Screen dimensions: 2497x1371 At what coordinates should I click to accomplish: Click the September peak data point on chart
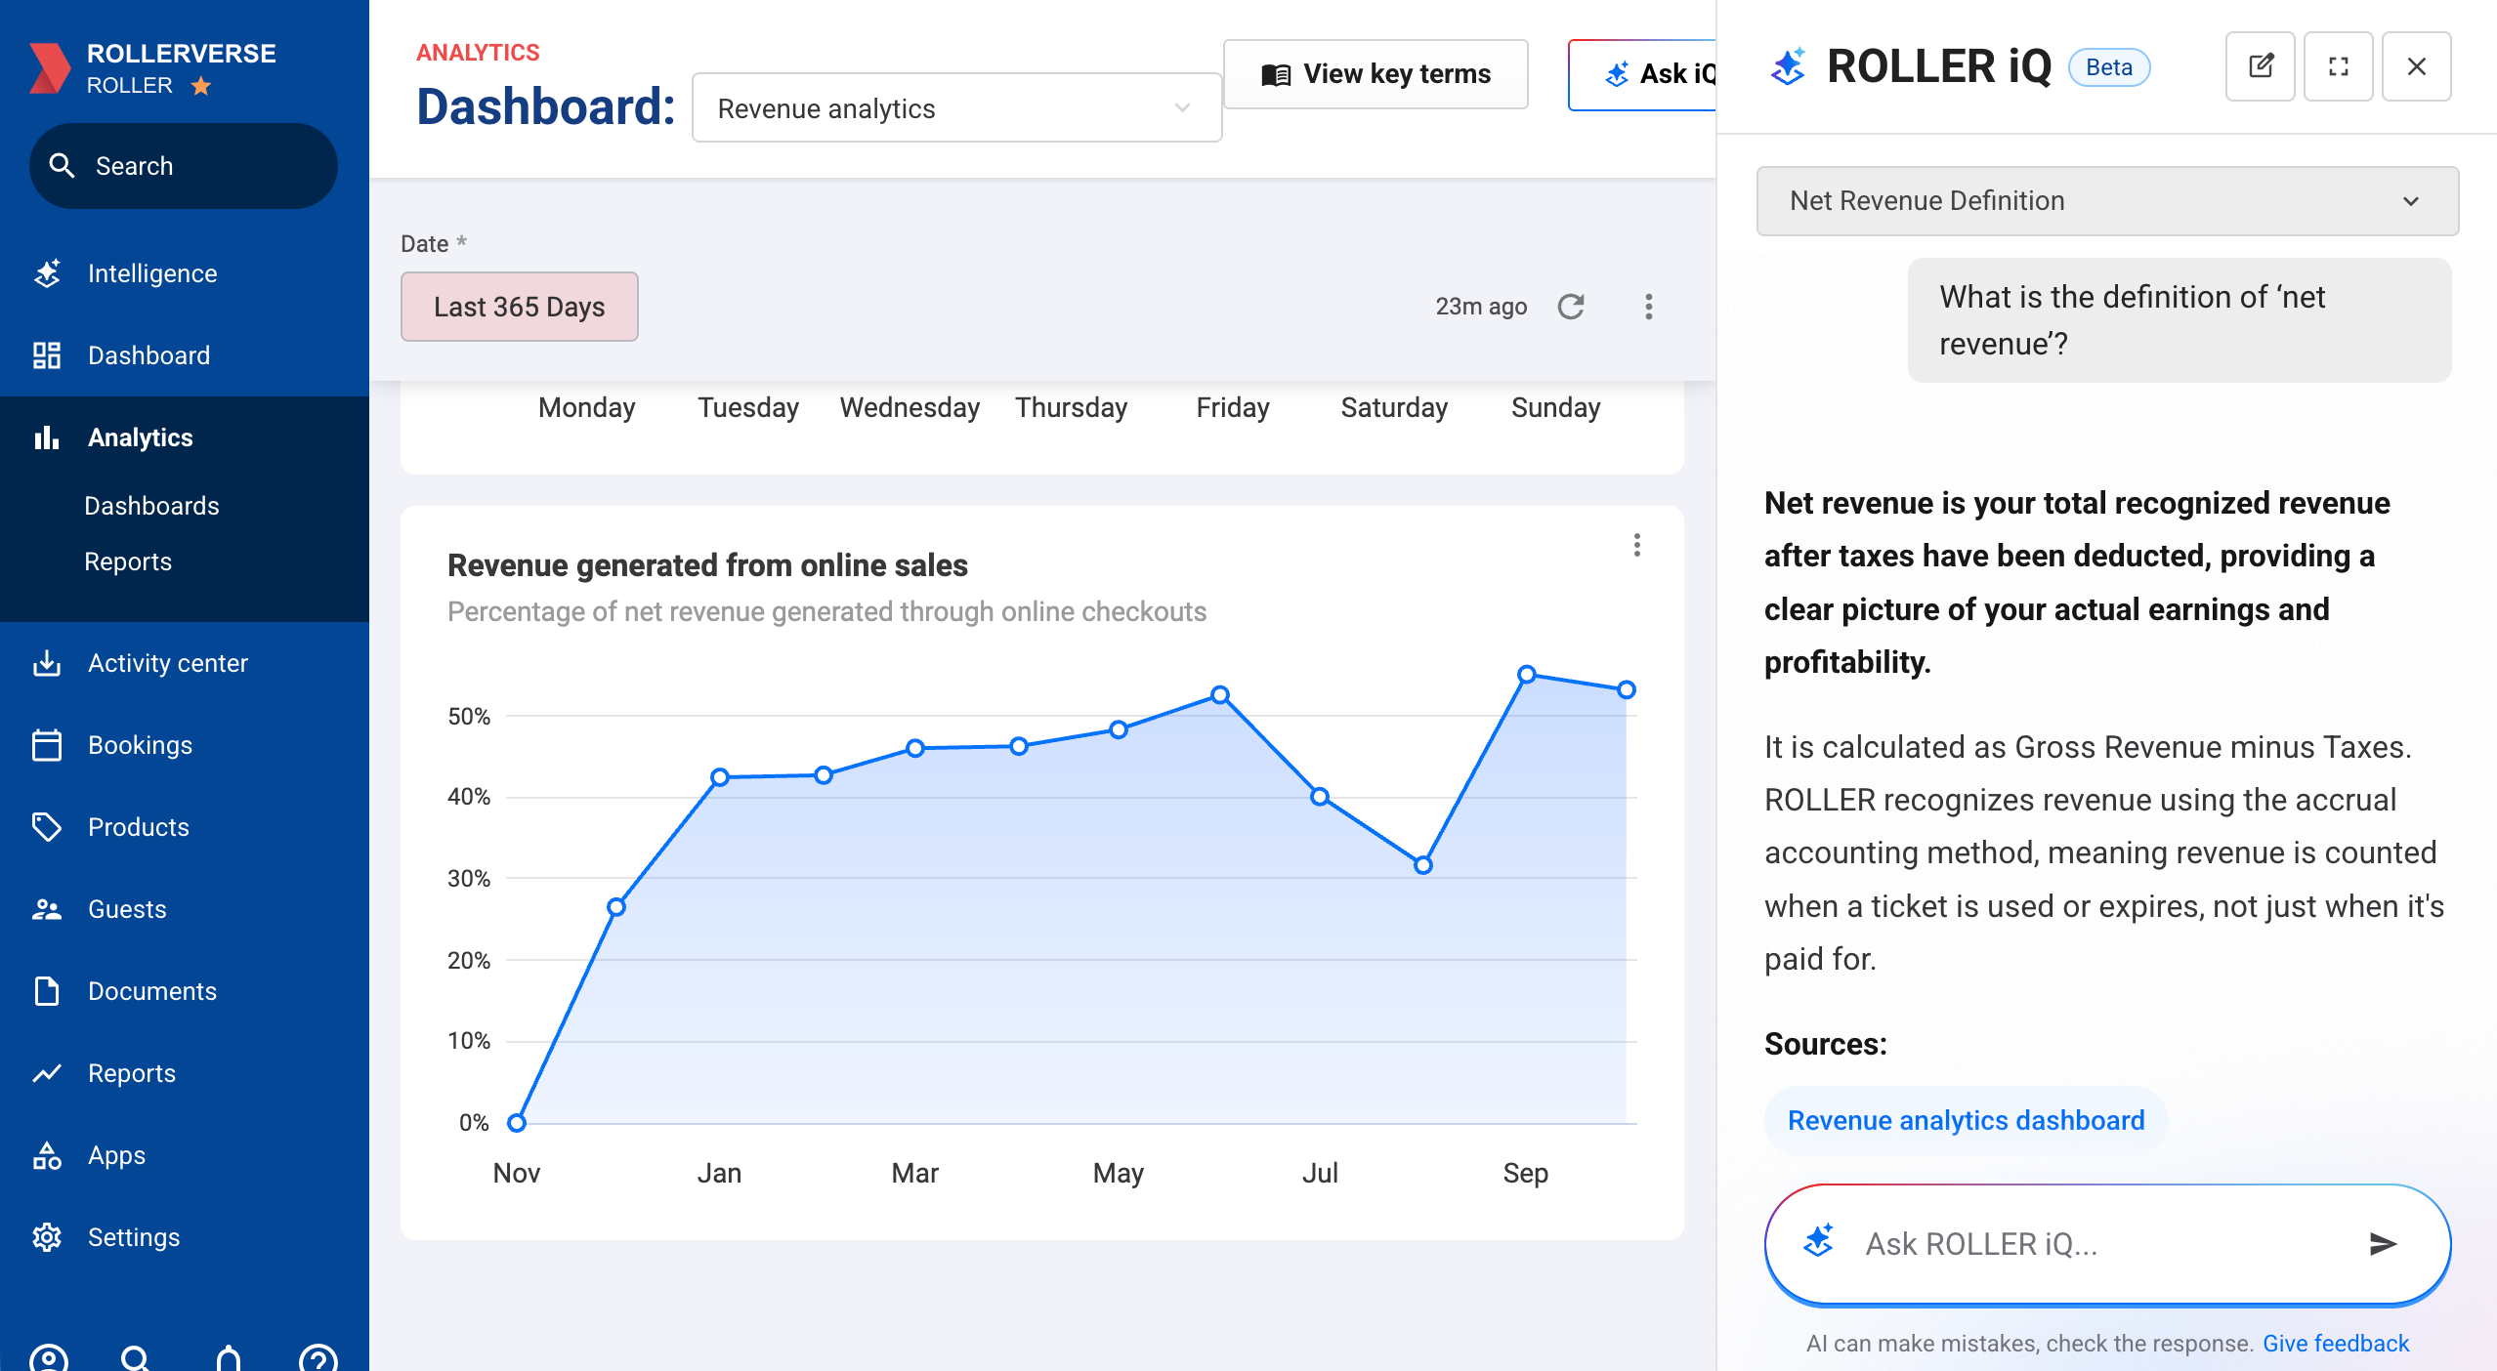tap(1526, 674)
